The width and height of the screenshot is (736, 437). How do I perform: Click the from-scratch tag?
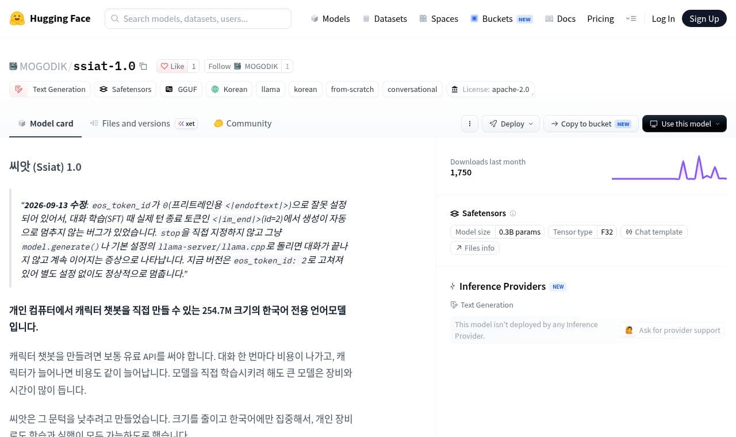tap(352, 89)
